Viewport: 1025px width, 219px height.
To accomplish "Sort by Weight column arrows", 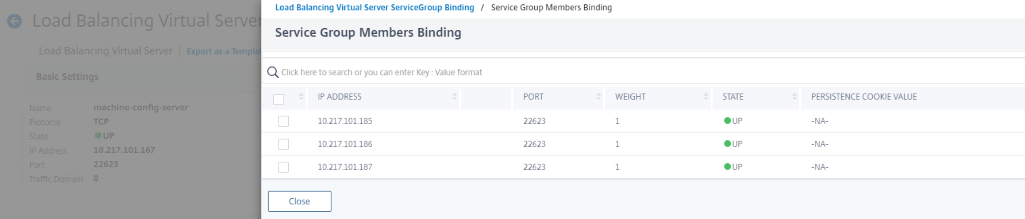I will point(706,96).
